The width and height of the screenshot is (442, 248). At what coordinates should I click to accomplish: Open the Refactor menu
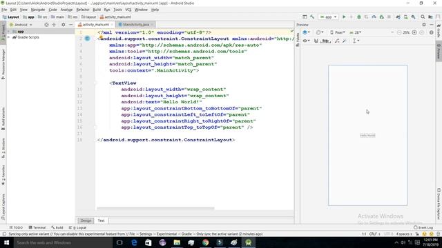pos(83,10)
